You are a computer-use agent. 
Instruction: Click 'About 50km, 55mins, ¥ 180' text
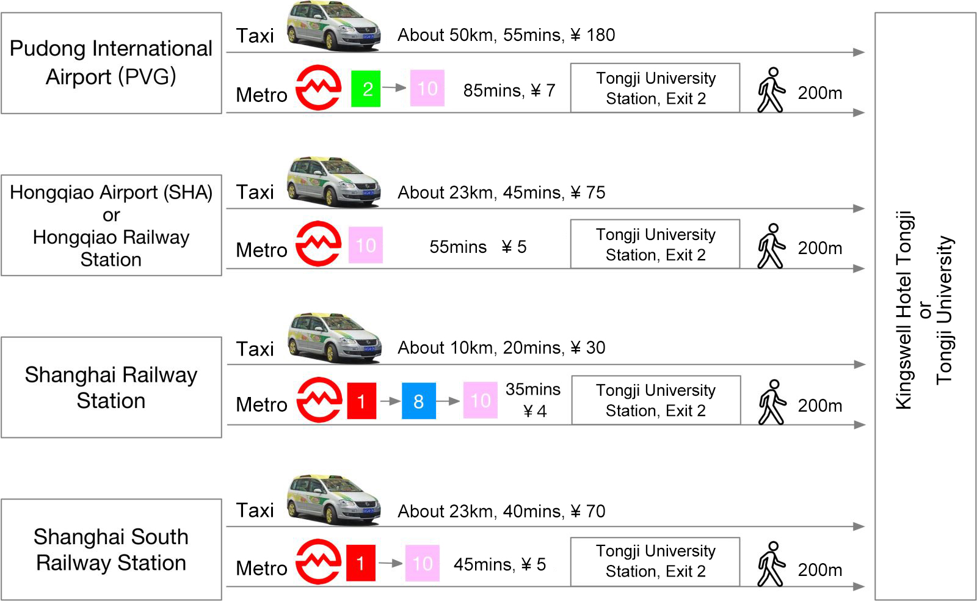[506, 35]
